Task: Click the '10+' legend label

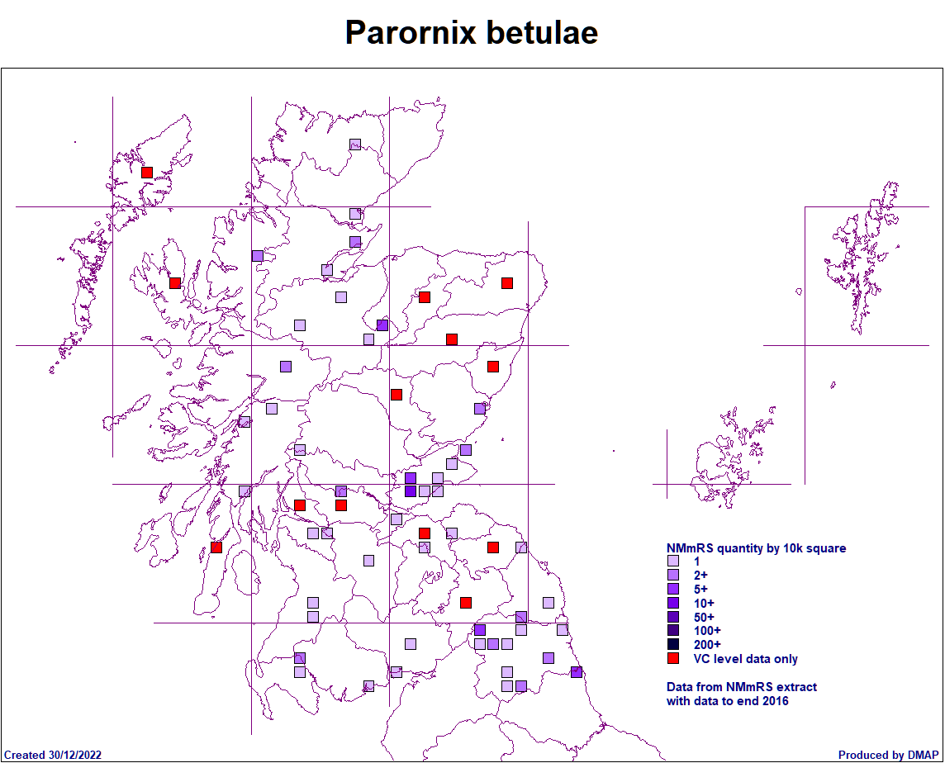Action: pyautogui.click(x=704, y=604)
